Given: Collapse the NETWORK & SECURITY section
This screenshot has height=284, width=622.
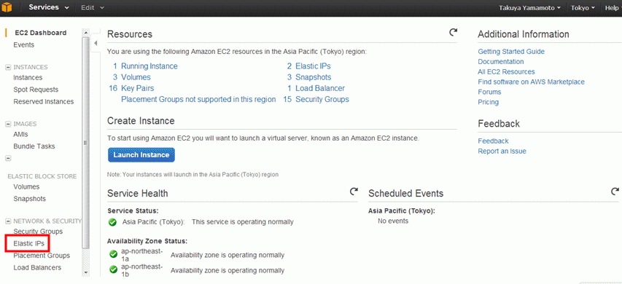Looking at the screenshot, I should click(x=8, y=221).
